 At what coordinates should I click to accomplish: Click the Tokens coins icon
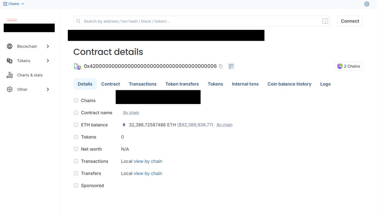(x=10, y=61)
